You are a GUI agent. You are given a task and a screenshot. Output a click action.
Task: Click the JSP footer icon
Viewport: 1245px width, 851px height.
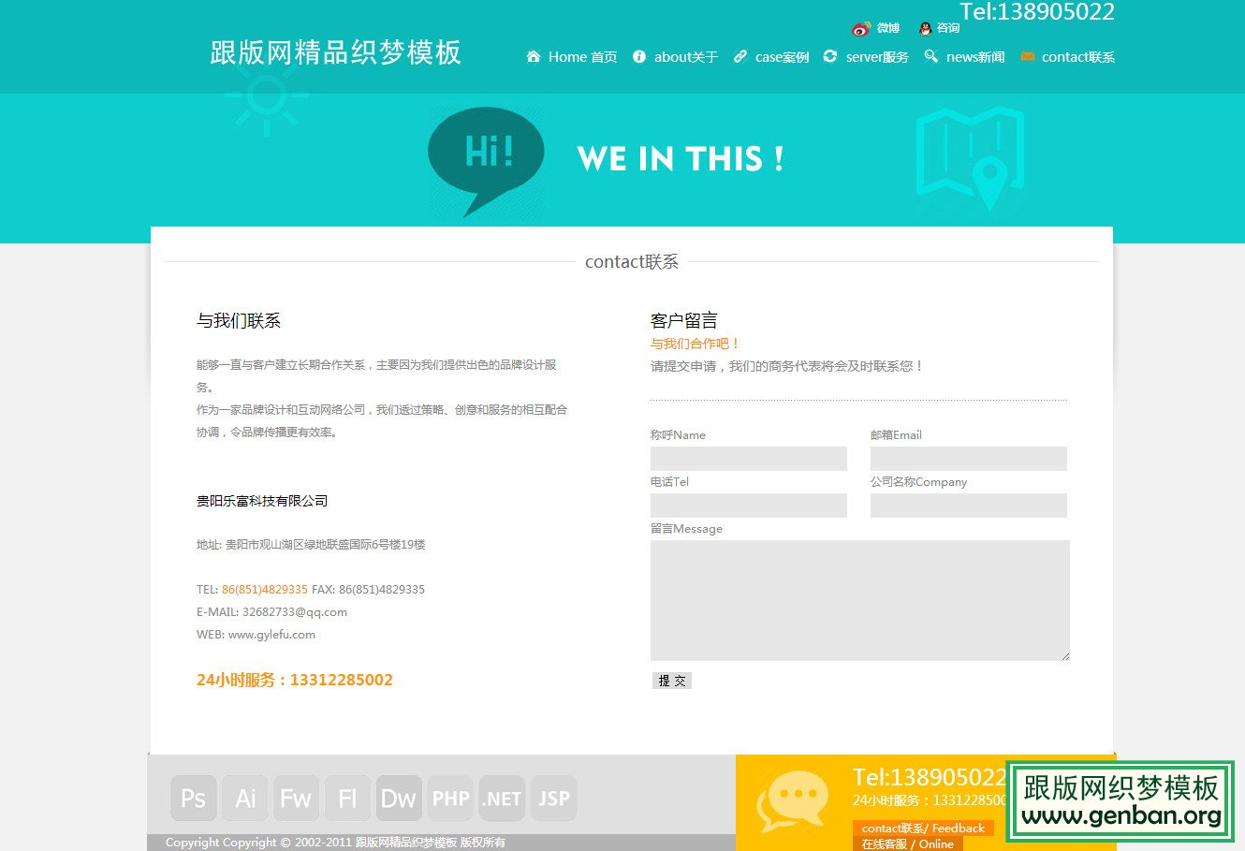tap(553, 798)
